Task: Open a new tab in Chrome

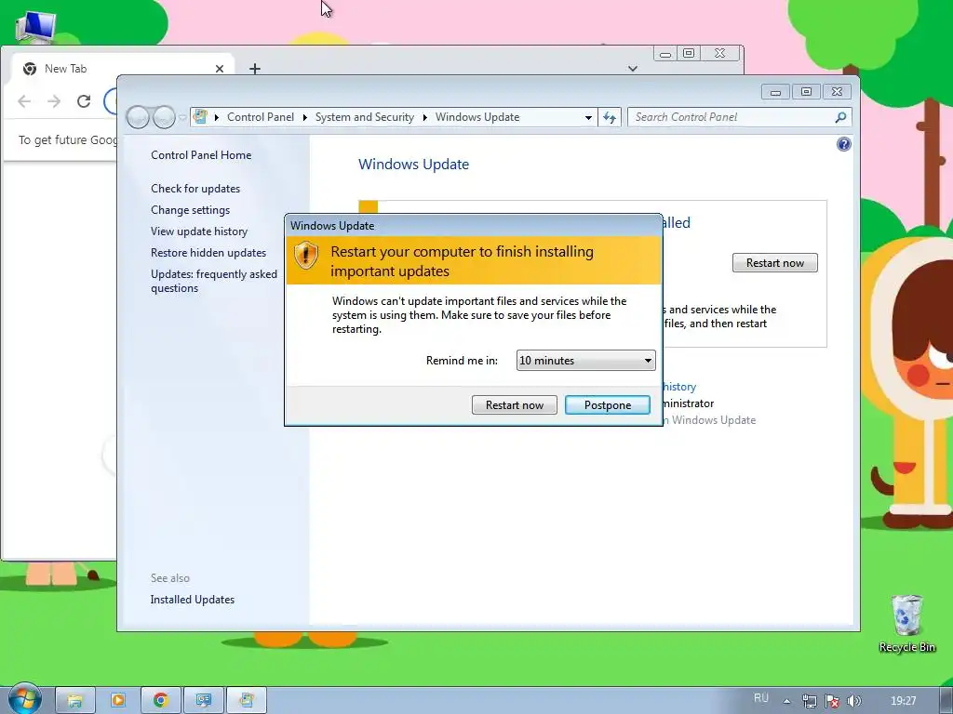Action: [255, 69]
